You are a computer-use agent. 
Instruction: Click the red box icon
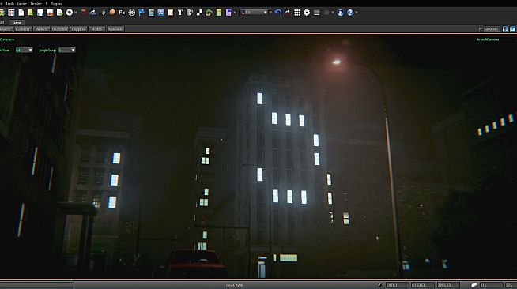84,13
